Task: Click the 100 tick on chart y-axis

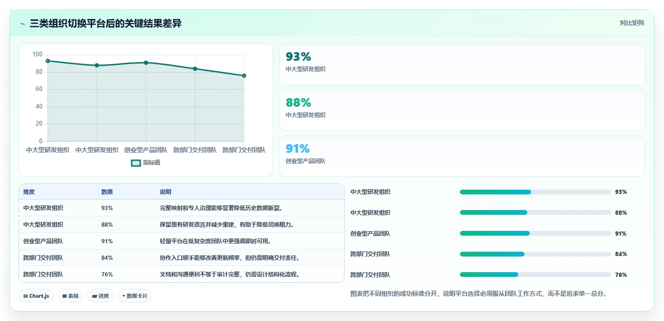Action: coord(37,55)
